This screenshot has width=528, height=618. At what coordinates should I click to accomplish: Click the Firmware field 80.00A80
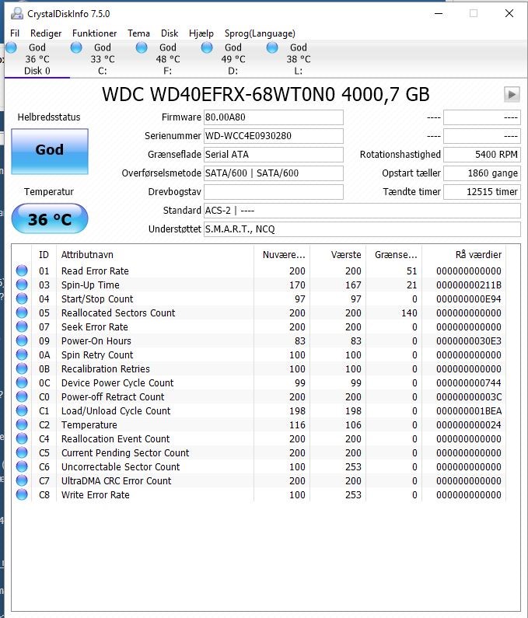pyautogui.click(x=273, y=117)
